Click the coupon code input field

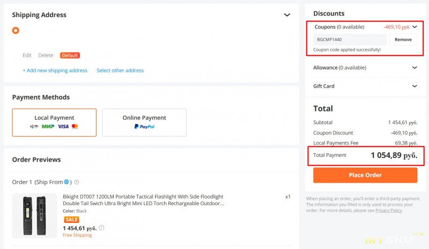(350, 40)
